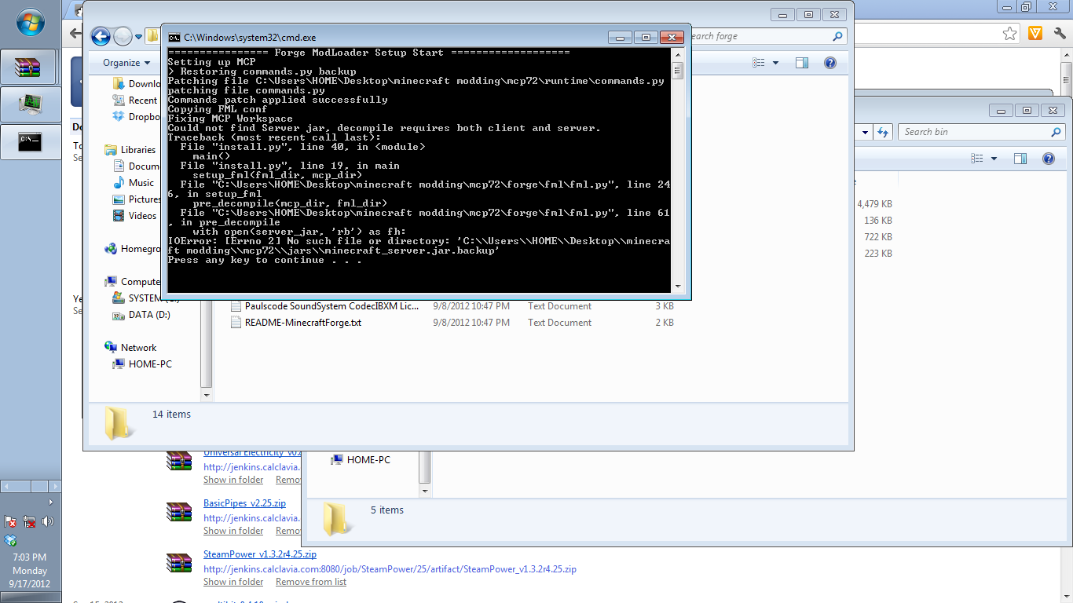Select DATA (D:) drive in navigation pane
Image resolution: width=1073 pixels, height=603 pixels.
coord(149,315)
